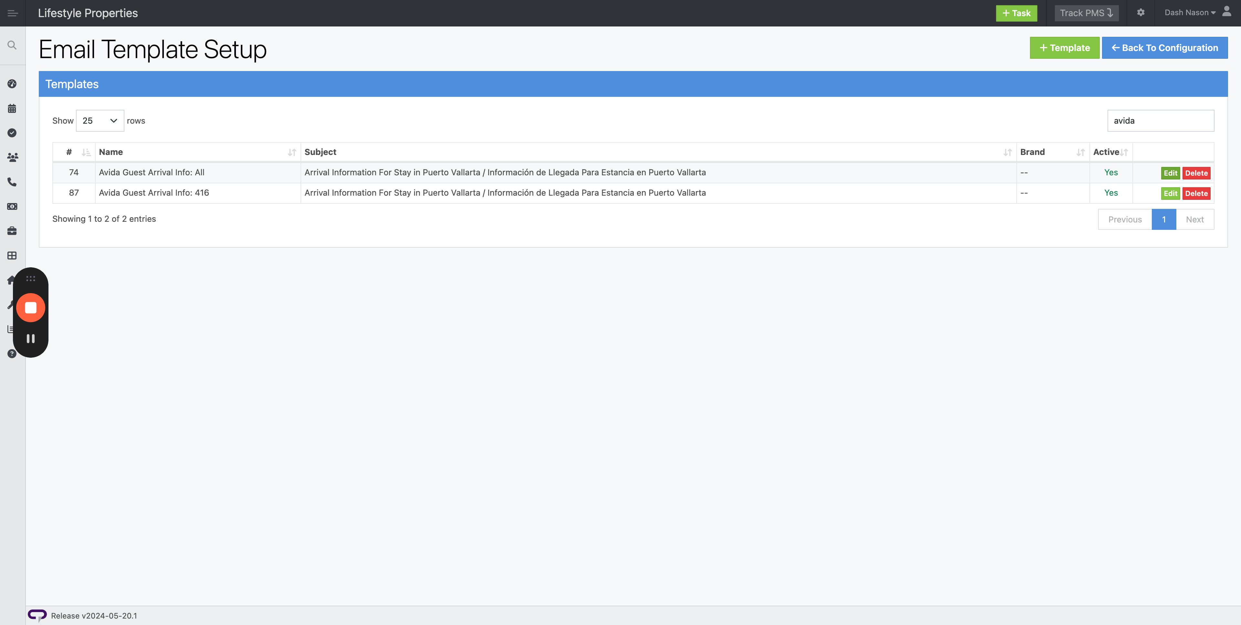Go Back To Configuration

coord(1164,48)
